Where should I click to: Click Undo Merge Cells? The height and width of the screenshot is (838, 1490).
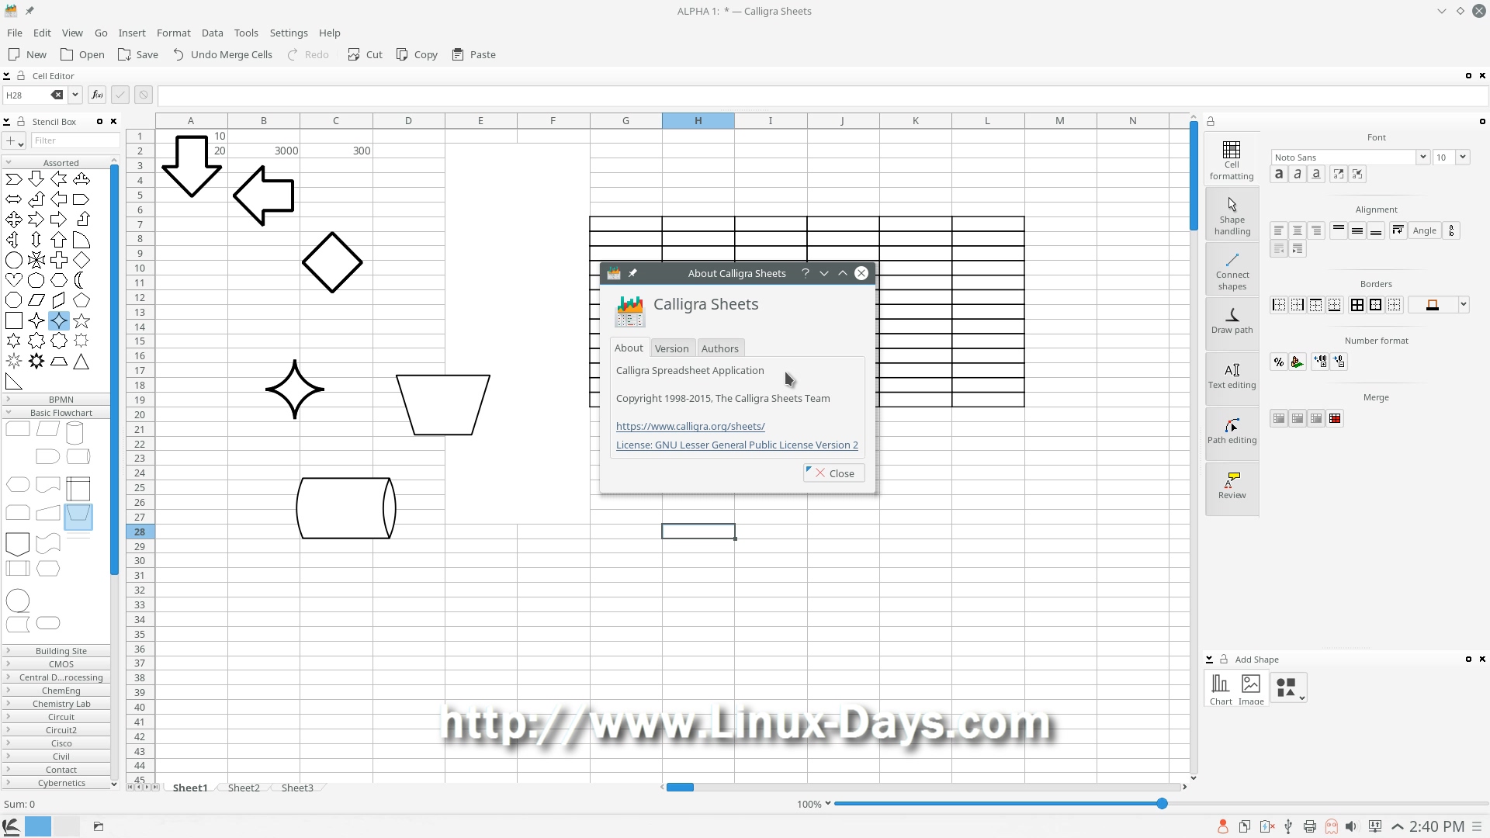click(222, 54)
